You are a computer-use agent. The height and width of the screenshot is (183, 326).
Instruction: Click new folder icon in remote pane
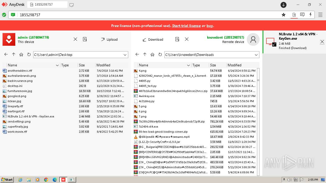177,39
